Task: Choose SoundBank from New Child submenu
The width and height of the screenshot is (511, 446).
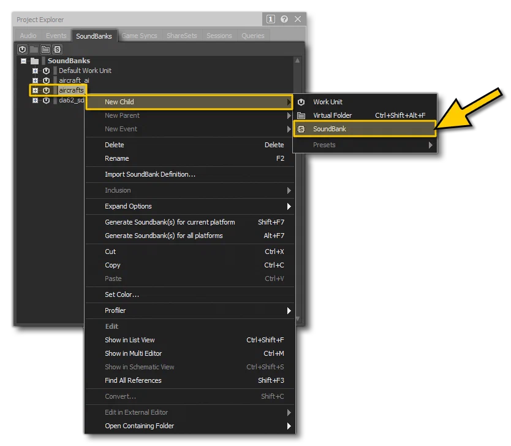Action: [365, 129]
